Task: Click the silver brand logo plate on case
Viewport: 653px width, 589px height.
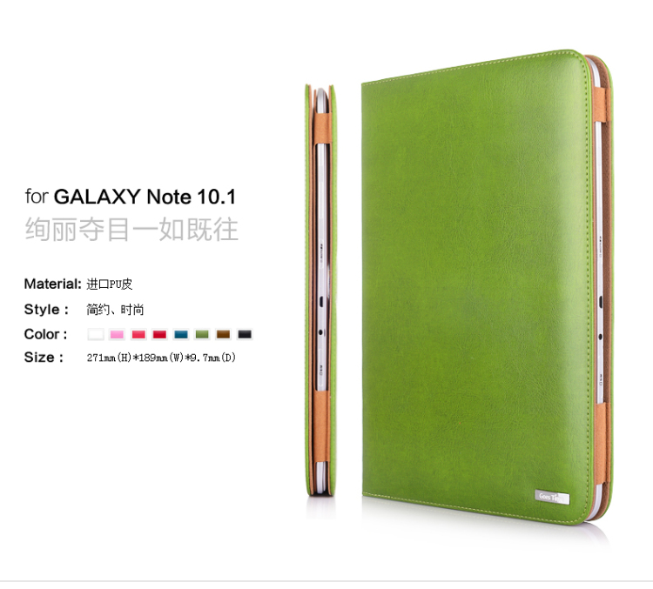Action: coord(552,497)
